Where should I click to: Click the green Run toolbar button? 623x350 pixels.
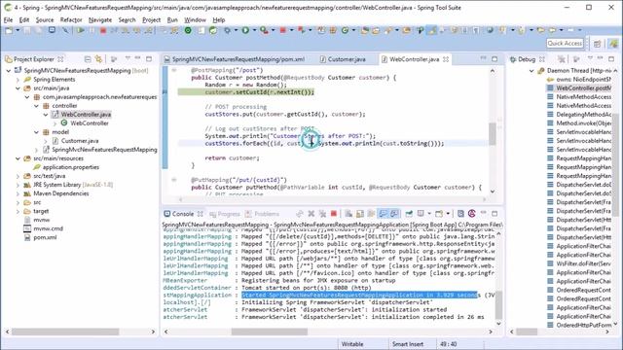(245, 30)
